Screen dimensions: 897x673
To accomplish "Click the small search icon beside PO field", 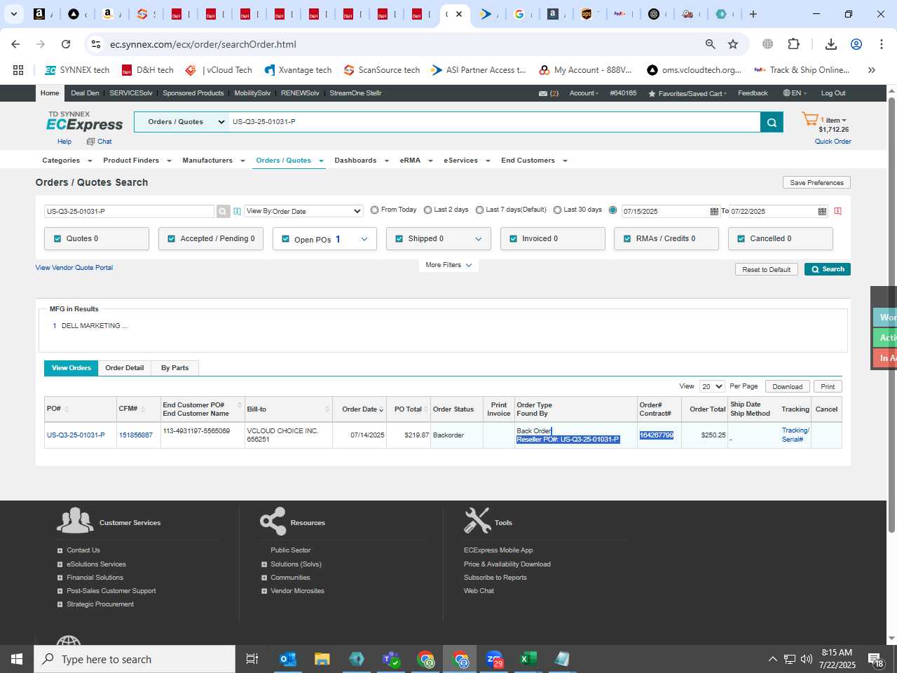I will click(x=223, y=211).
